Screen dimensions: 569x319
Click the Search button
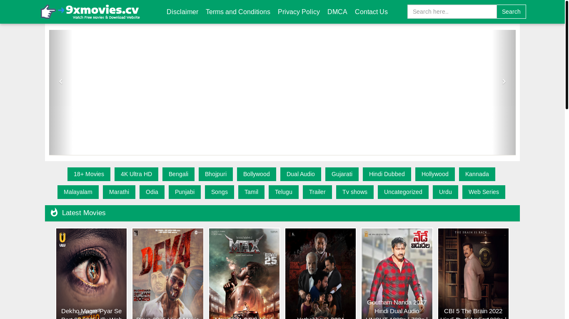tap(511, 12)
